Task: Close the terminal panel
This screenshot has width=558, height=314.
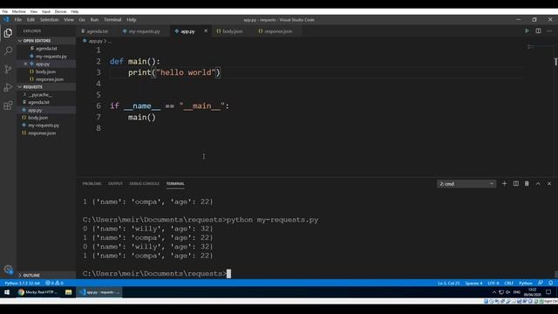Action: [x=549, y=184]
